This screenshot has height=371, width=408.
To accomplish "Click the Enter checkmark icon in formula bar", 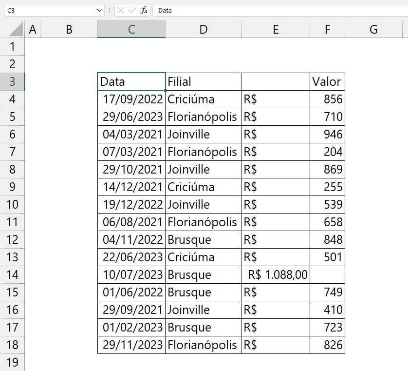I will point(132,10).
